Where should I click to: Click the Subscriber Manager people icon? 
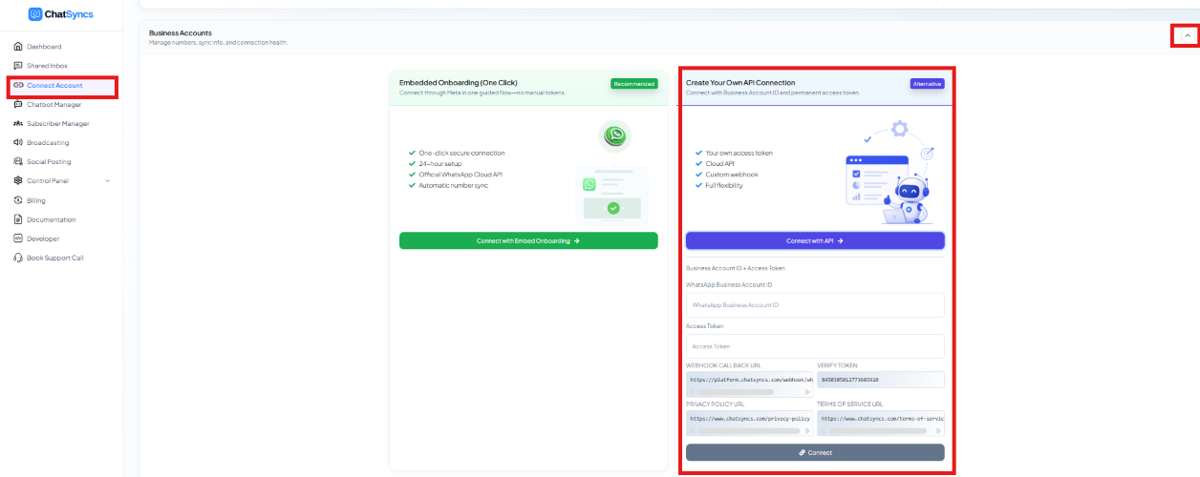tap(18, 123)
